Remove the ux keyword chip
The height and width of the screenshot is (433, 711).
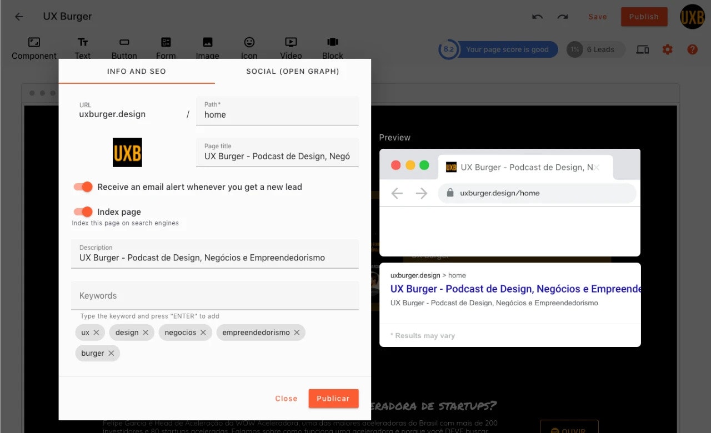(96, 333)
